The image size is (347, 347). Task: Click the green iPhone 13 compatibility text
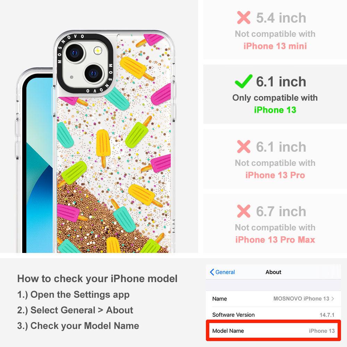[x=275, y=110]
